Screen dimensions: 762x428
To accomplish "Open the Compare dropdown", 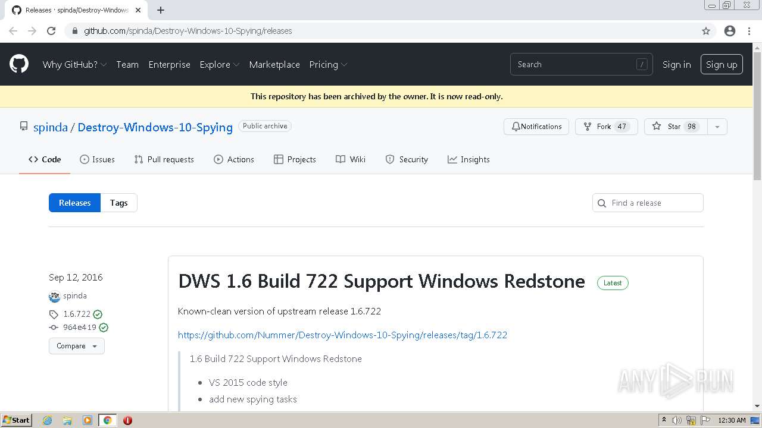I will pyautogui.click(x=77, y=346).
